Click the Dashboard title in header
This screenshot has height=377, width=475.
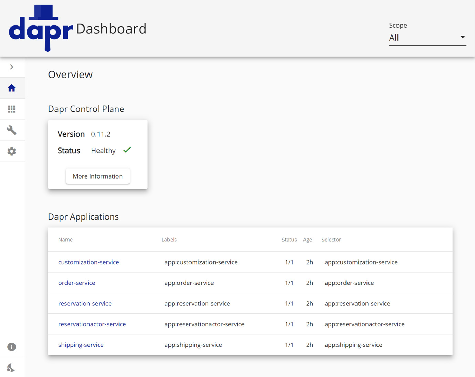tap(111, 29)
